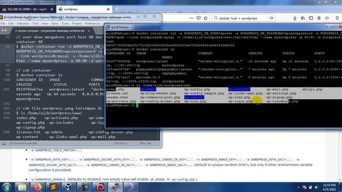Select the wordpress browser tab
342x192 pixels.
pyautogui.click(x=84, y=9)
